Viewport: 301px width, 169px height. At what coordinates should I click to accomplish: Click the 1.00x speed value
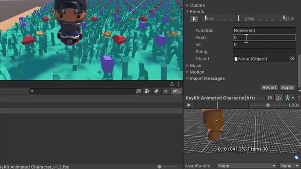pos(293,105)
